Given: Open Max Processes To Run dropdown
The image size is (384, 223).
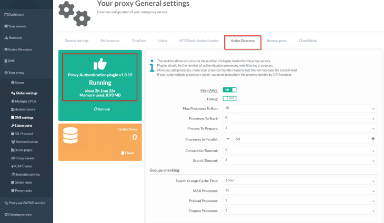Looking at the screenshot, I should pos(299,108).
